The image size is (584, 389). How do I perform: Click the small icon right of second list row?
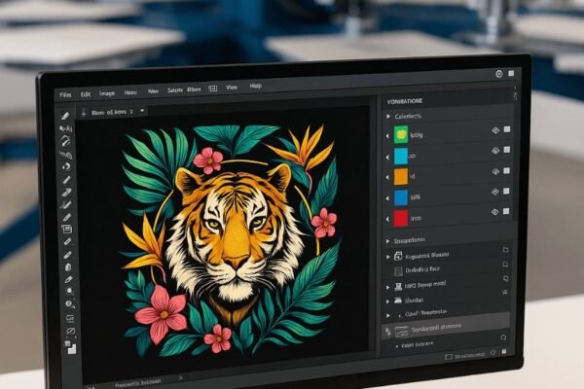pos(505,264)
